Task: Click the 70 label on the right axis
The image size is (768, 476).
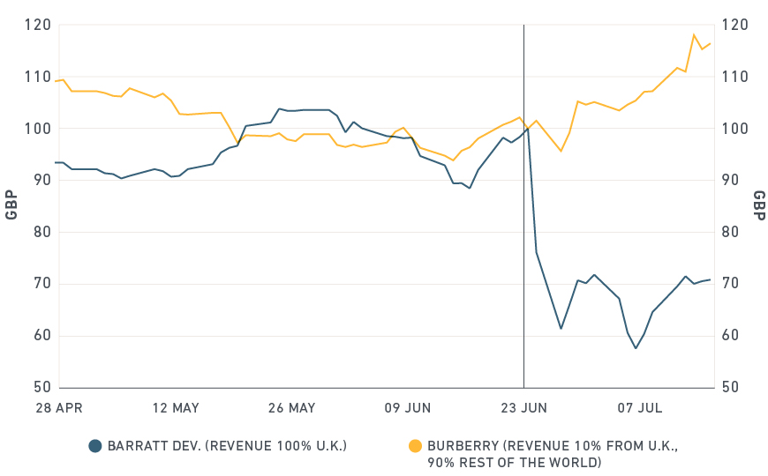Action: (734, 284)
